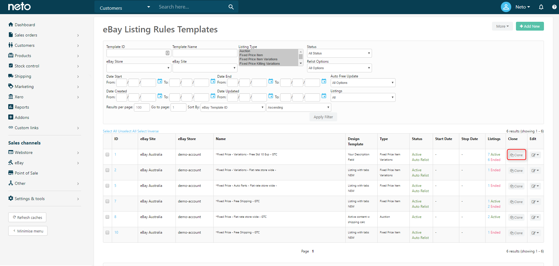Clone template ID 1
Viewport: 559px width, 266px height.
pos(516,155)
